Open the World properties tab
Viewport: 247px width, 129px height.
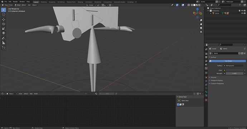click(206, 68)
